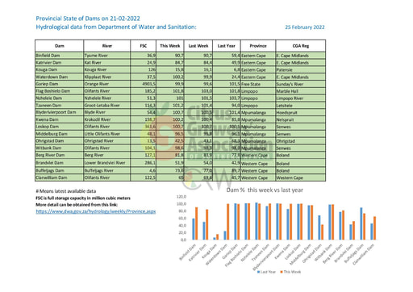Click the 'Orange River' cell
Screen dimensions: 413x292
tap(107, 84)
